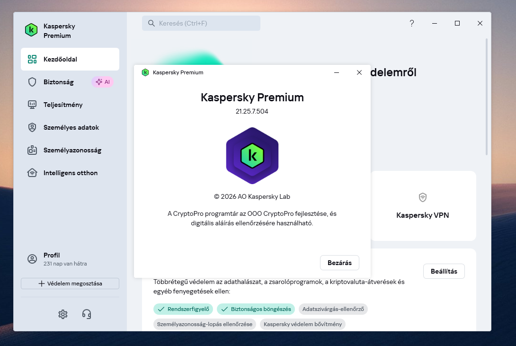
Task: Click the Profil user icon
Action: pos(32,259)
